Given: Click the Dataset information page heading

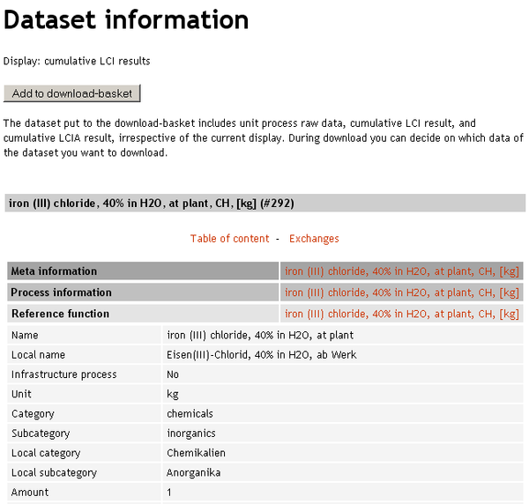Looking at the screenshot, I should pyautogui.click(x=126, y=19).
